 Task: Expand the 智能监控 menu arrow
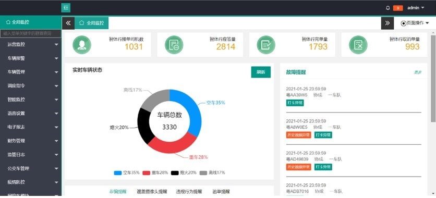56,100
